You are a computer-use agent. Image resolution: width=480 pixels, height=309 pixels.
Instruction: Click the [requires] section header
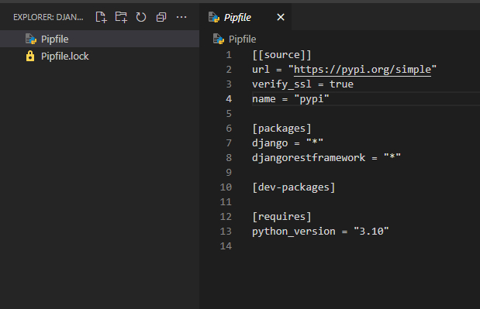coord(281,216)
